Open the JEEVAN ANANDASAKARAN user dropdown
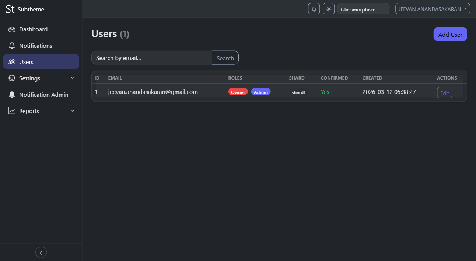476x261 pixels. (433, 9)
